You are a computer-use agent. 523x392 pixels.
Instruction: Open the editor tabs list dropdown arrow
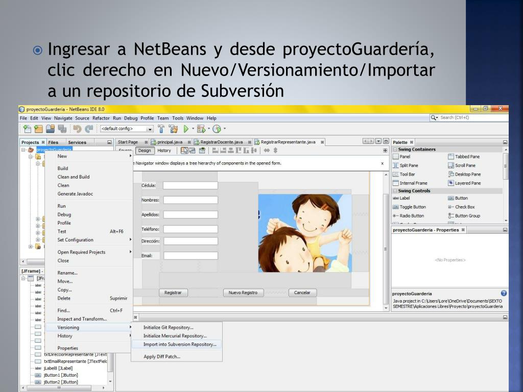[378, 141]
